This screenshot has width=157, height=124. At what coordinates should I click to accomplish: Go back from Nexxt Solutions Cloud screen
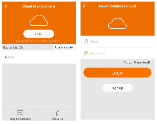84,6
